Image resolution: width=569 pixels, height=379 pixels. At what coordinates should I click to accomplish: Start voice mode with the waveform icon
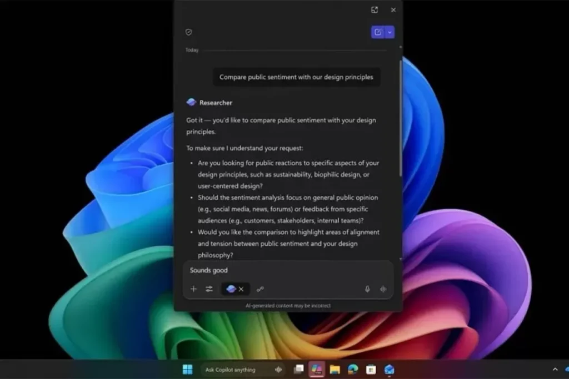click(383, 289)
